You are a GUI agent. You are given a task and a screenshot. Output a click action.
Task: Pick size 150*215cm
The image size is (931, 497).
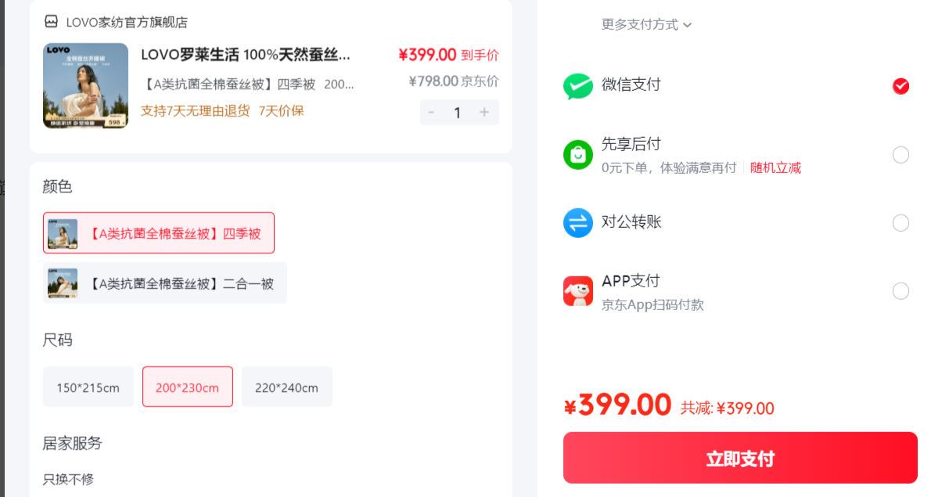tap(88, 387)
